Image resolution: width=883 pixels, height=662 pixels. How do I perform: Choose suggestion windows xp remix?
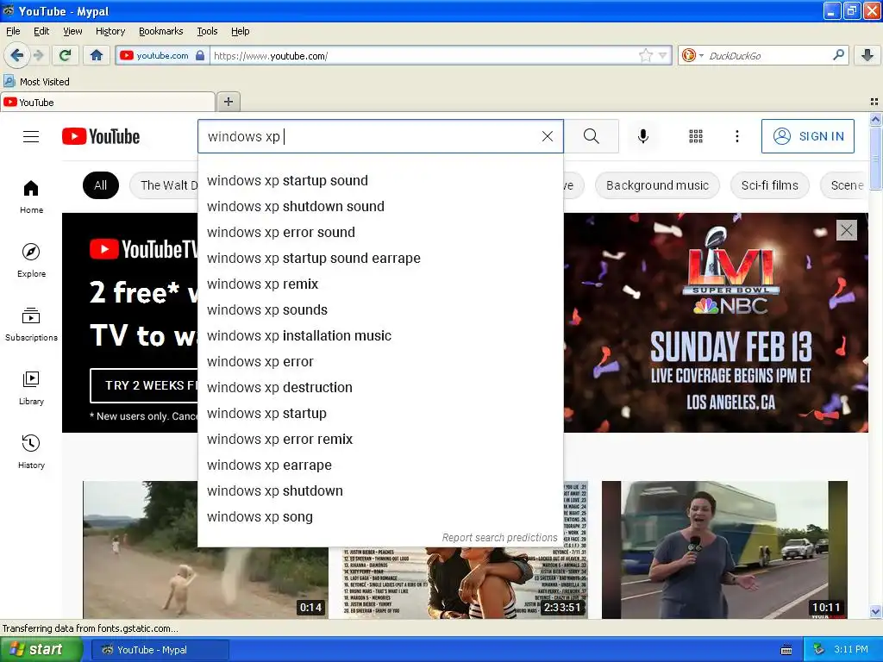coord(380,284)
